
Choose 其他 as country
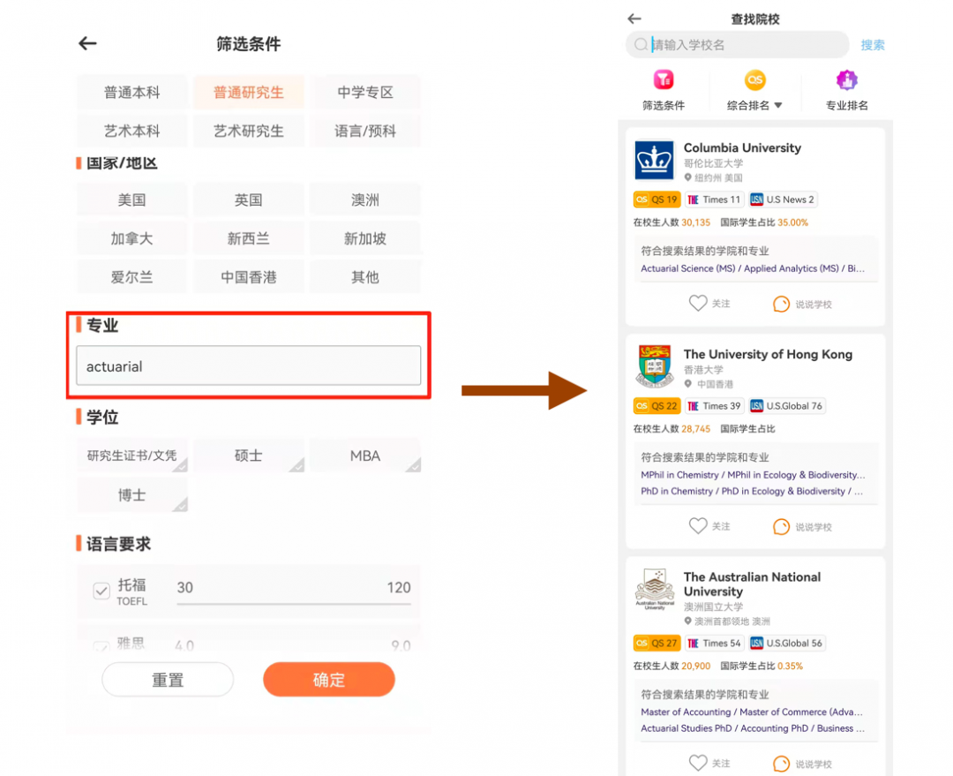point(365,277)
